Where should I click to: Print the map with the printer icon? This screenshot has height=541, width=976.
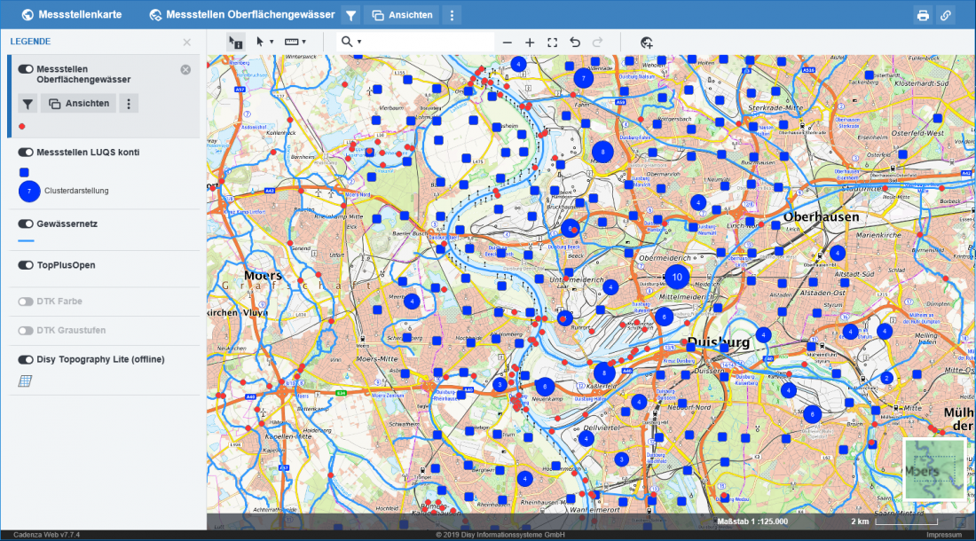(x=923, y=15)
